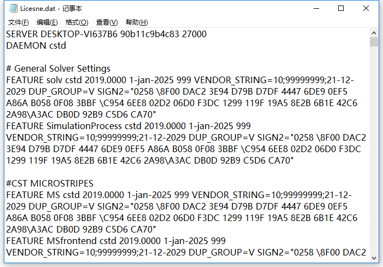Minimize the Notepad window
383x267 pixels.
pyautogui.click(x=316, y=8)
